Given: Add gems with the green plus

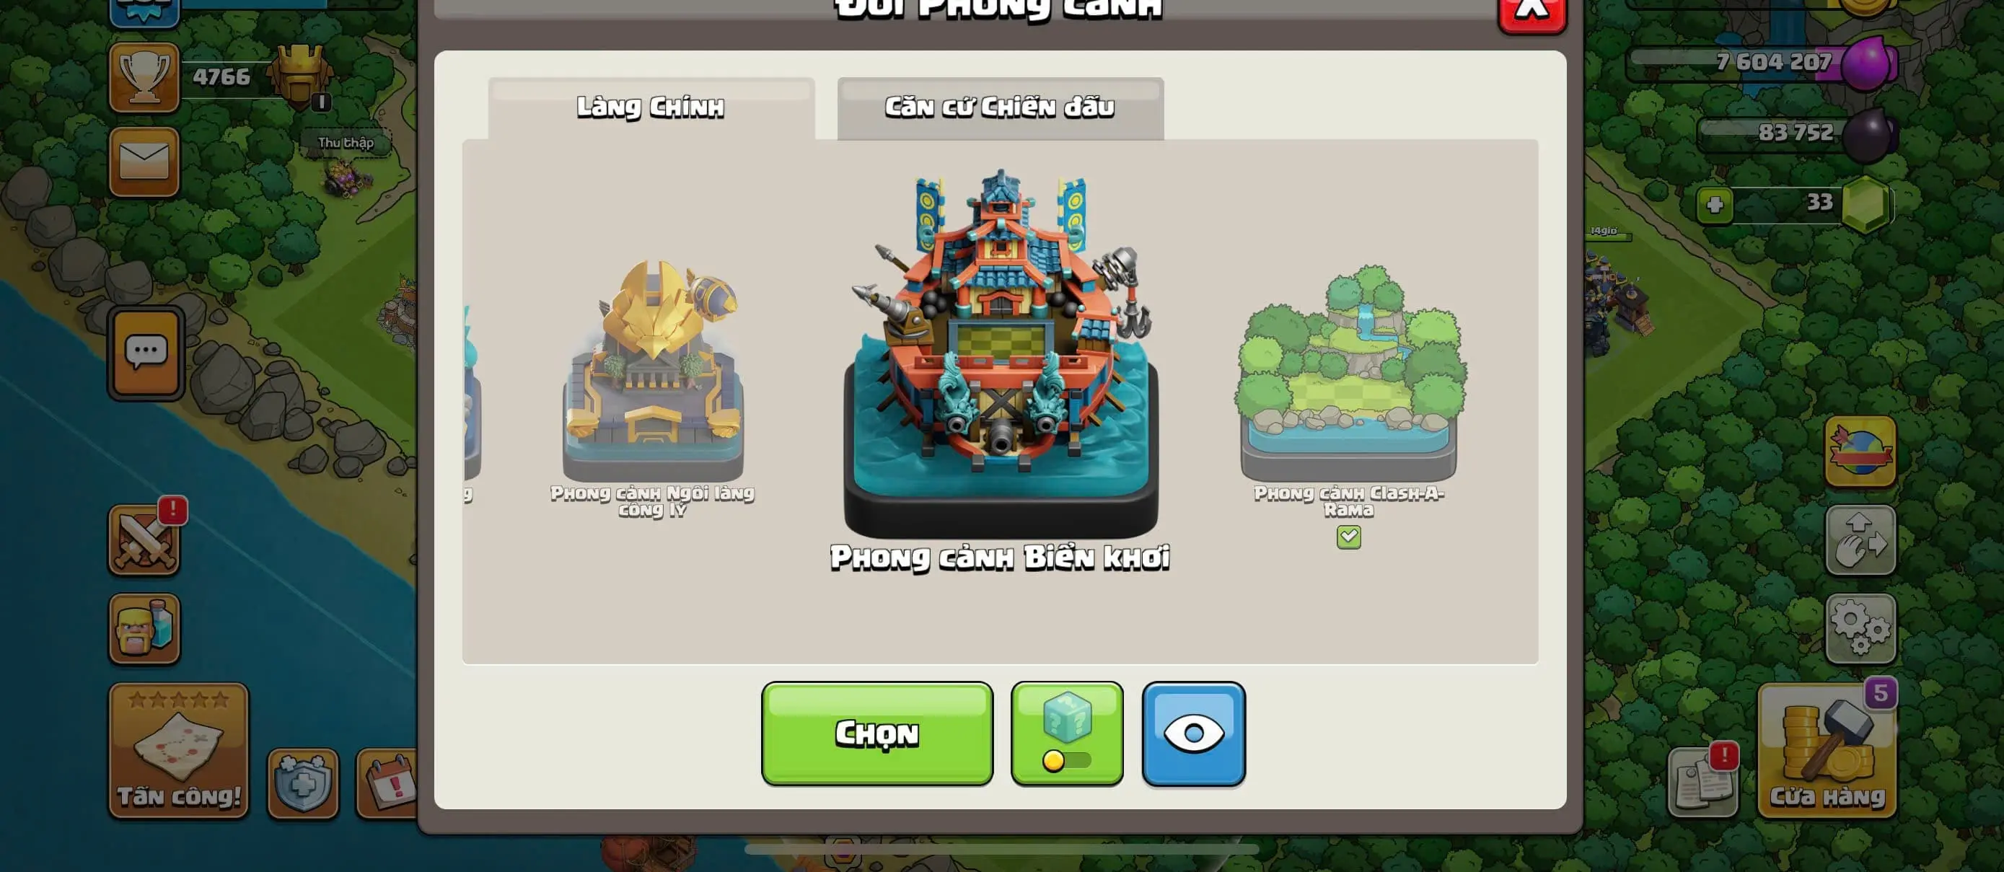Looking at the screenshot, I should point(1715,206).
